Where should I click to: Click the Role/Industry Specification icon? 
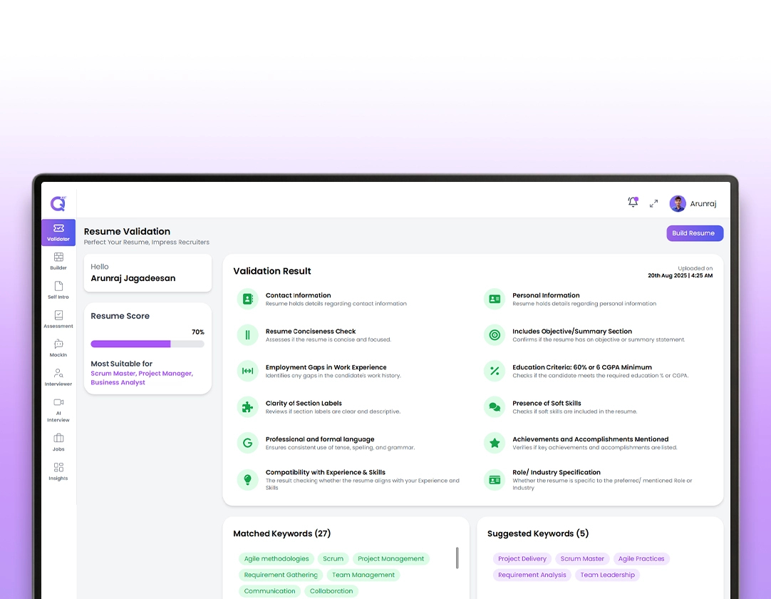click(x=495, y=479)
